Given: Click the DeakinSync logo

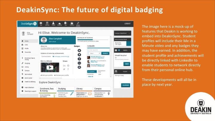Looking at the screenshot, I should click(29, 24).
